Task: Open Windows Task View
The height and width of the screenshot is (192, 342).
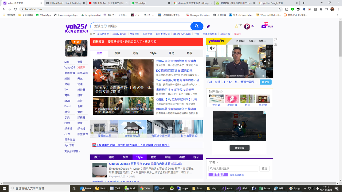Action: pos(74,188)
